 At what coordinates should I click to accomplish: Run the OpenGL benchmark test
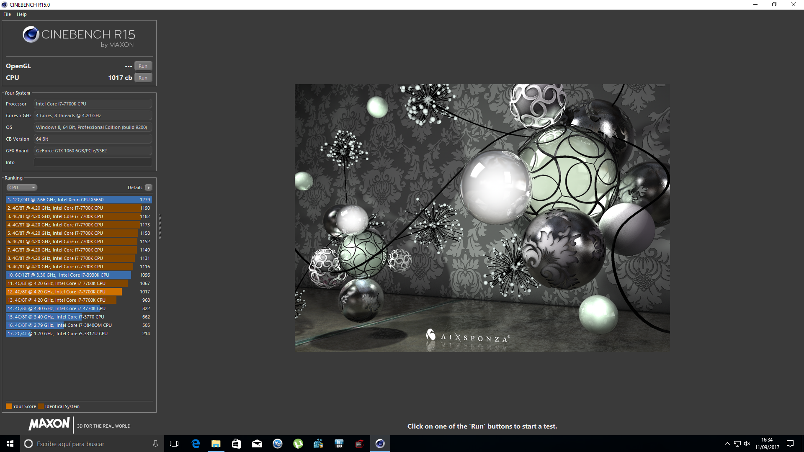point(143,66)
